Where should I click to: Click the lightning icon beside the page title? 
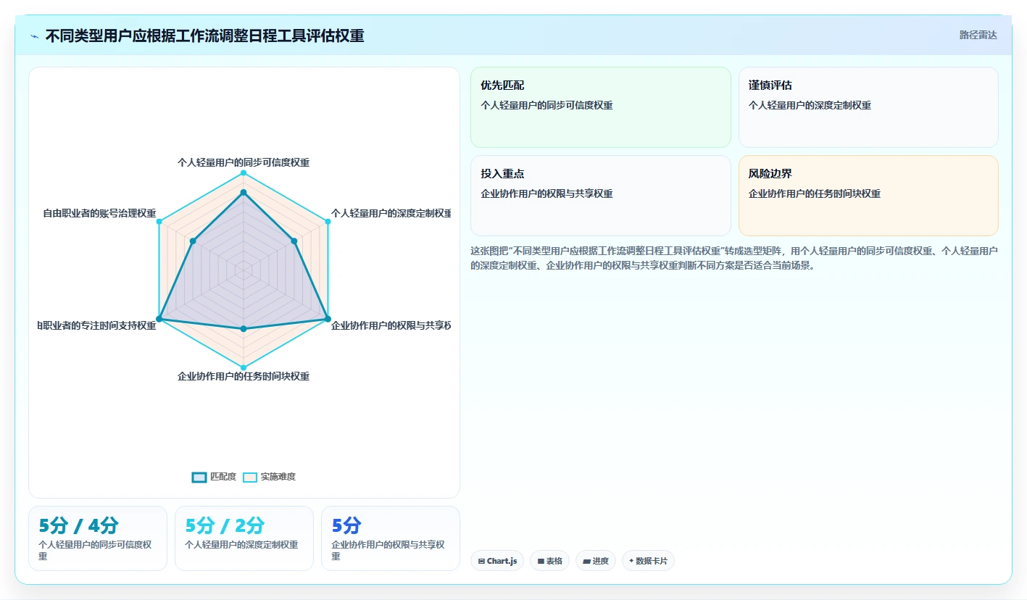35,36
